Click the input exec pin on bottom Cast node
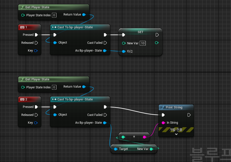 pyautogui.click(x=55, y=107)
